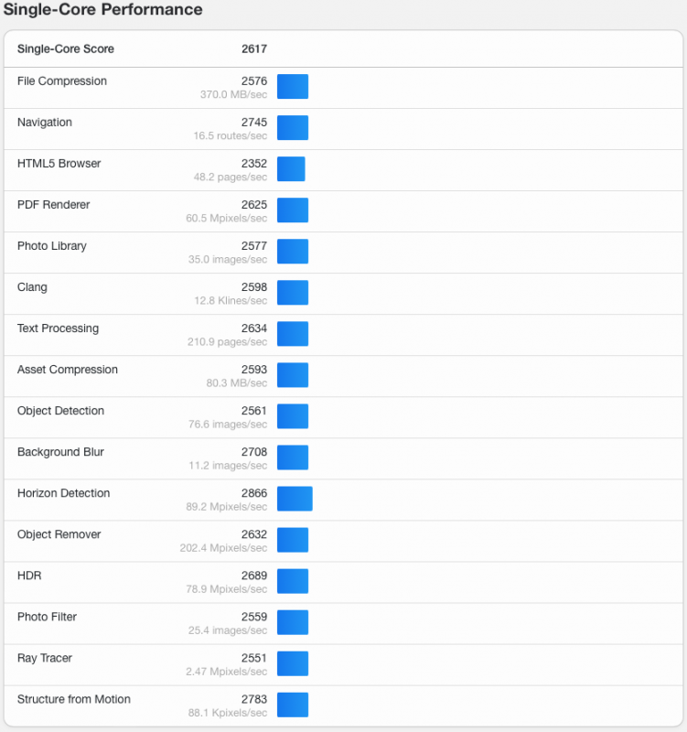Click the Clang benchmark label
This screenshot has width=687, height=732.
pyautogui.click(x=32, y=287)
